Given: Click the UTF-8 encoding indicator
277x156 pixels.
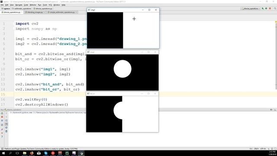Looking at the screenshot, I should coord(263,149).
